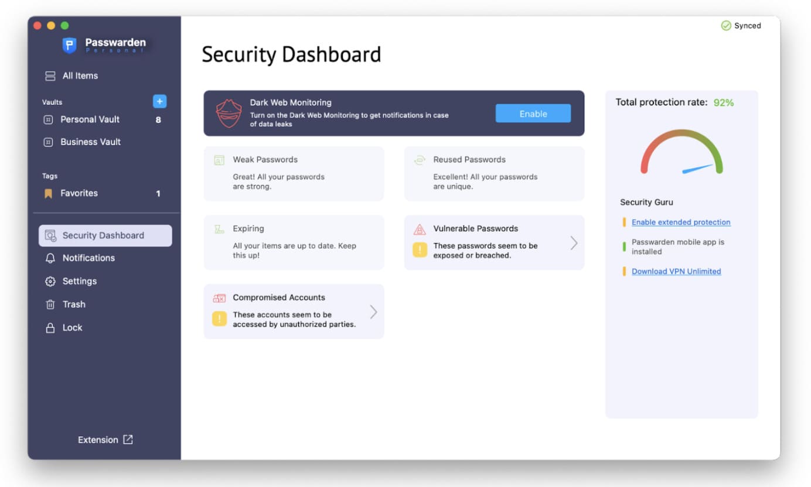Click the Security Guru heading
Screen dimensions: 811x487
click(x=646, y=202)
